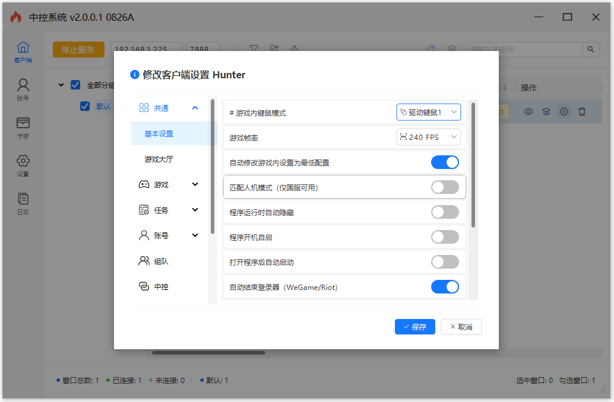614x402 pixels.
Task: Enable 匹配人机模式 toggle
Action: 445,187
